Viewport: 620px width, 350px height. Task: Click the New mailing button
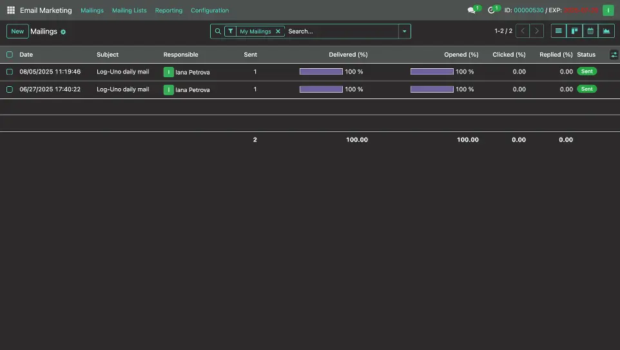coord(17,31)
